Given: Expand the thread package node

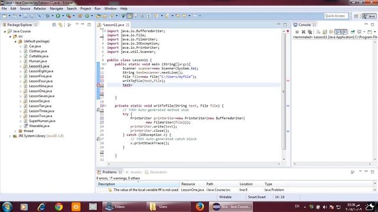Looking at the screenshot, I should 15,131.
